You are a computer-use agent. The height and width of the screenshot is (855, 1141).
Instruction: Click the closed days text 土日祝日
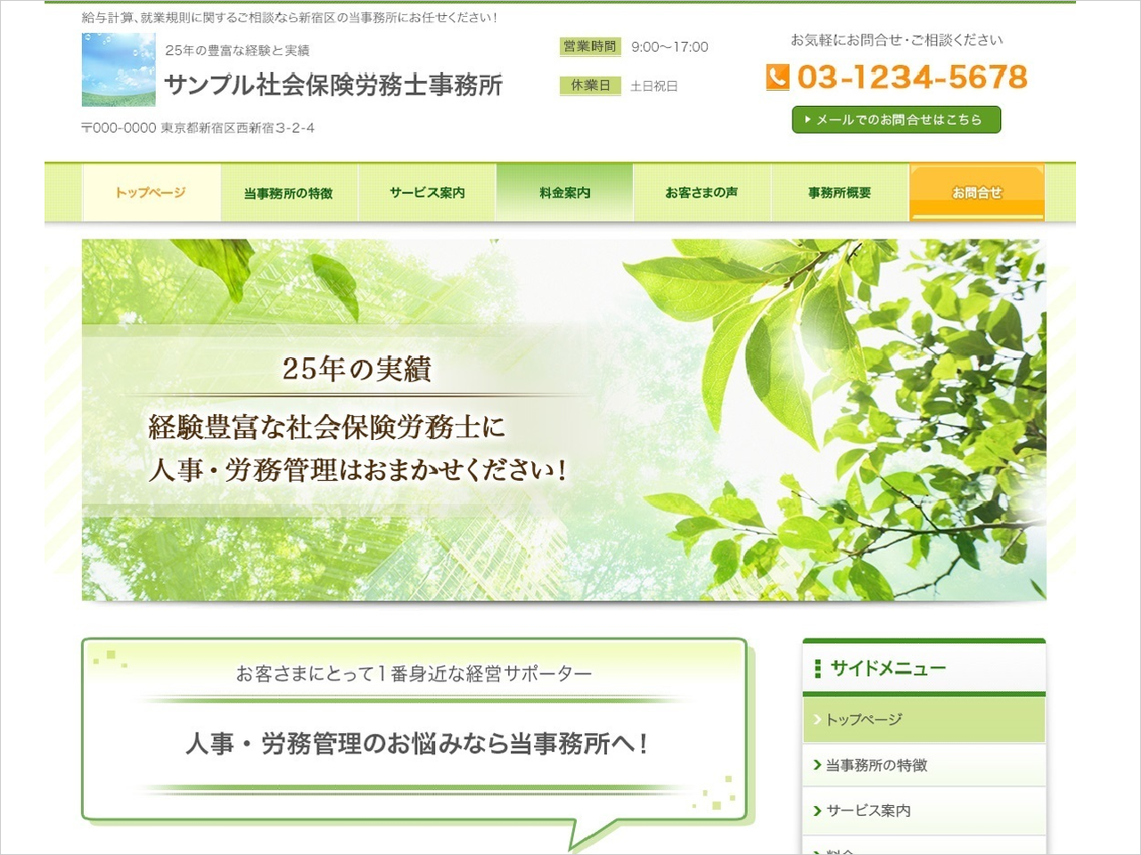[x=654, y=86]
